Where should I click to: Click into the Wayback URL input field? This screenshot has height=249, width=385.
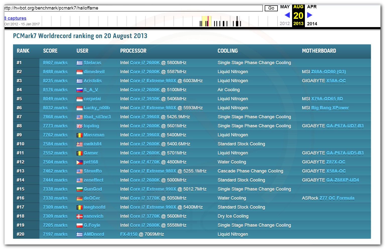coord(133,8)
